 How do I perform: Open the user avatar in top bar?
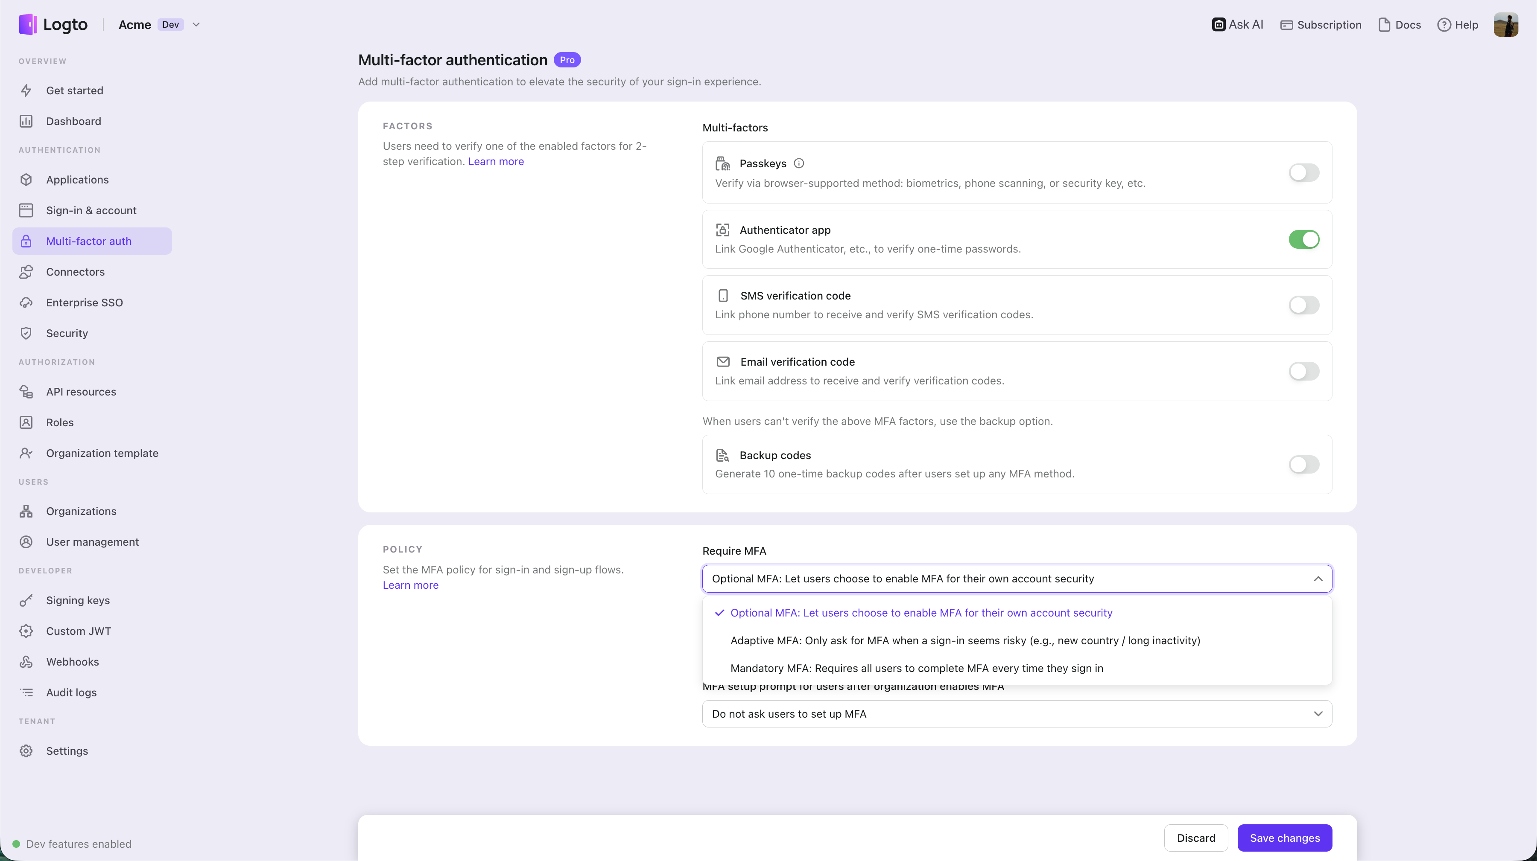click(1505, 24)
